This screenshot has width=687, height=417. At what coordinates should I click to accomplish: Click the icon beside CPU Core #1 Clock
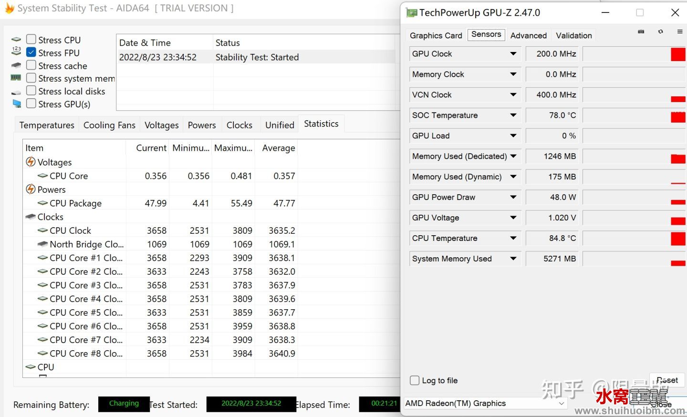[x=42, y=257]
